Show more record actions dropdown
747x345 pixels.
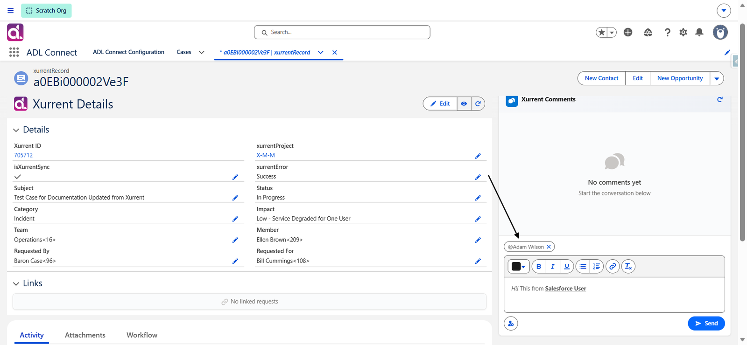coord(717,78)
